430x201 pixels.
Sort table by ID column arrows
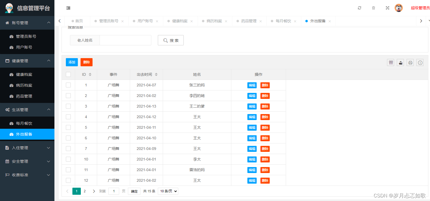(x=90, y=74)
